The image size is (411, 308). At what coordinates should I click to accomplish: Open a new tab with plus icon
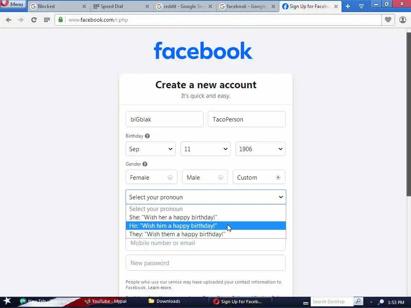point(348,6)
